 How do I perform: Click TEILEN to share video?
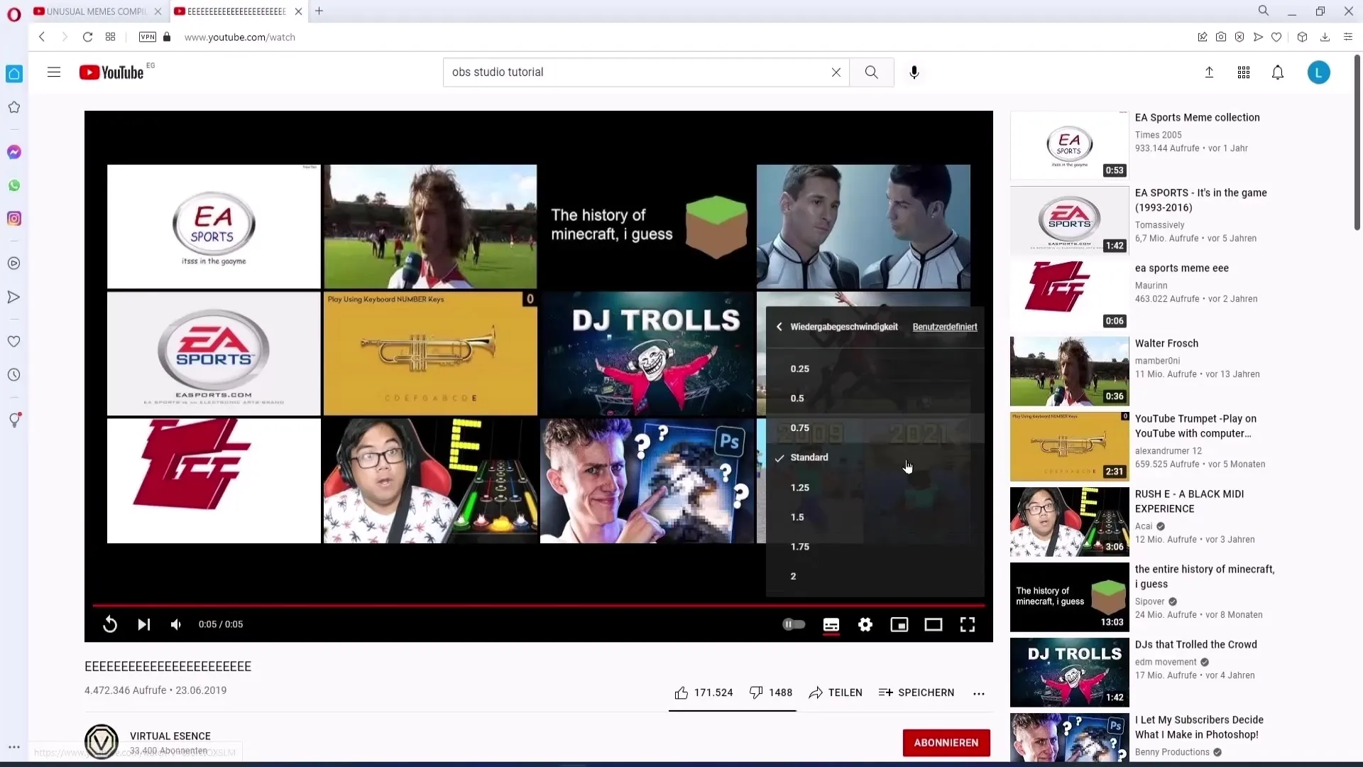(x=835, y=692)
